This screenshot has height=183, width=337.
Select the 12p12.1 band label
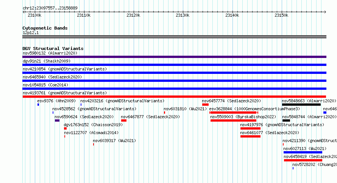[x=31, y=33]
